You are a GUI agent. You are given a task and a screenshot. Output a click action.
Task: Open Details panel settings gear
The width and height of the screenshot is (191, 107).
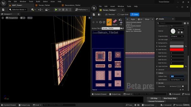[x=188, y=23]
